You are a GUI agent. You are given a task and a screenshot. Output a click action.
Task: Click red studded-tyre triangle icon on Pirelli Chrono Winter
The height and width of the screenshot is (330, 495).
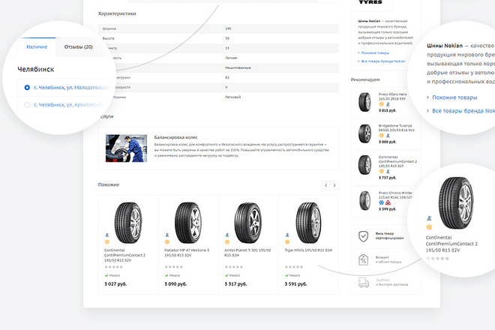pyautogui.click(x=388, y=202)
